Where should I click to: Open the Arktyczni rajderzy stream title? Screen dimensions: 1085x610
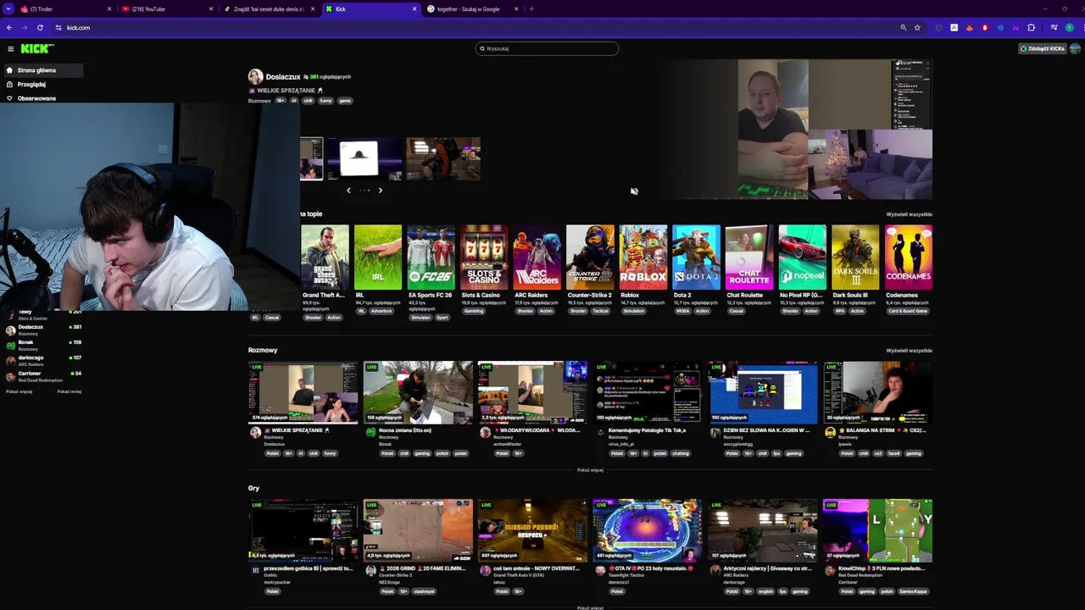coord(767,568)
